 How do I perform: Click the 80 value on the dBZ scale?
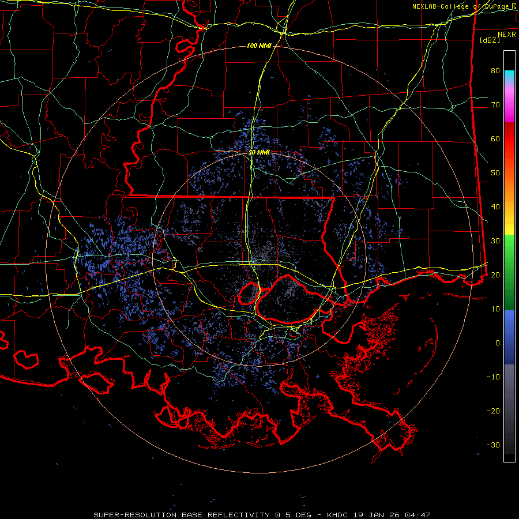[495, 71]
